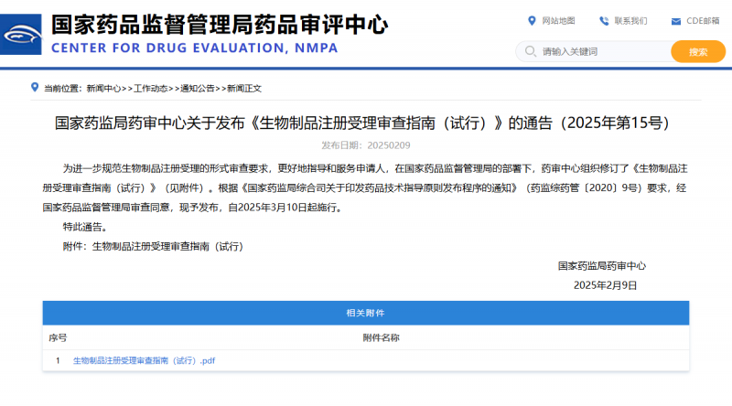Select 新闻正文 in the breadcrumb
The image size is (732, 406).
click(x=244, y=89)
